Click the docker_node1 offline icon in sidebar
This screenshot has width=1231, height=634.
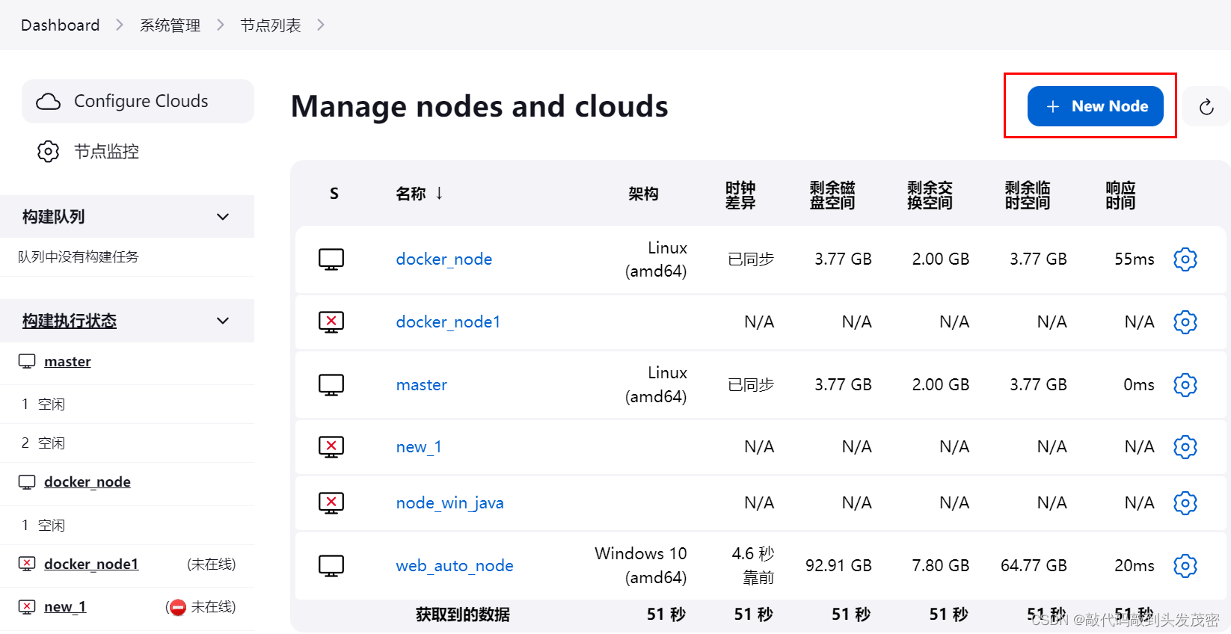tap(27, 564)
